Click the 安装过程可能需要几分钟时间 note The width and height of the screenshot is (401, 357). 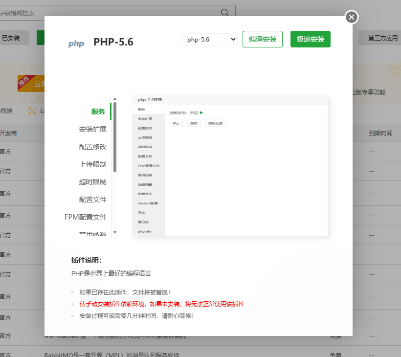(136, 316)
